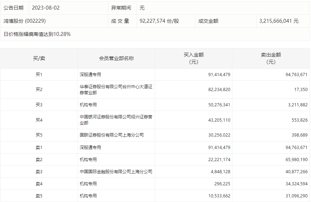Select buy amount 10,533,662
Viewport: 311px width, 202px height.
point(219,196)
